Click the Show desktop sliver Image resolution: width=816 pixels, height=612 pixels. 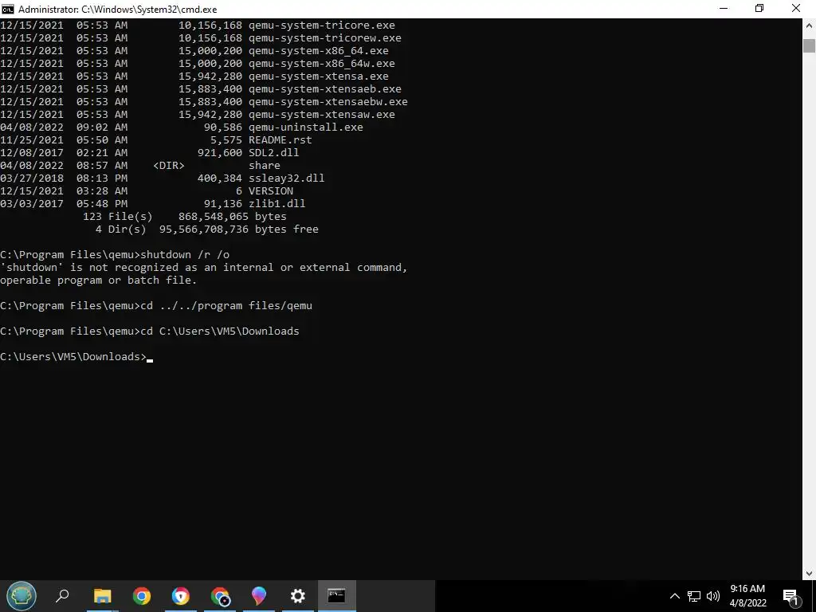pos(814,596)
